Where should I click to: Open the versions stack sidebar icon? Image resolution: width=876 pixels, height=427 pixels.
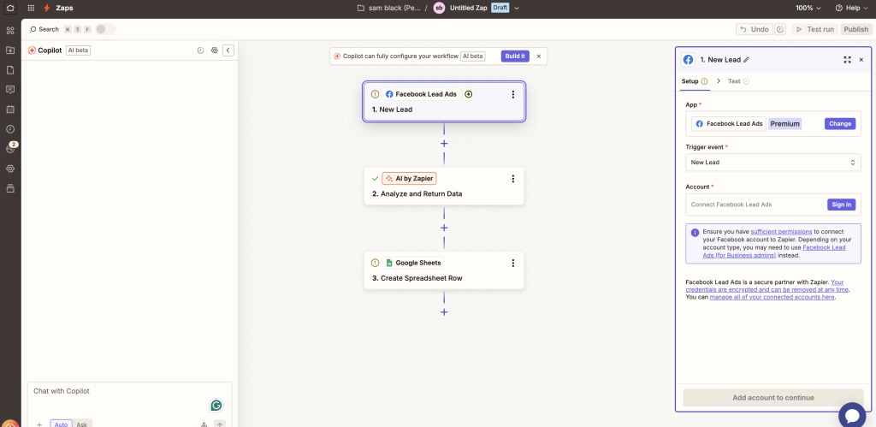(x=10, y=188)
